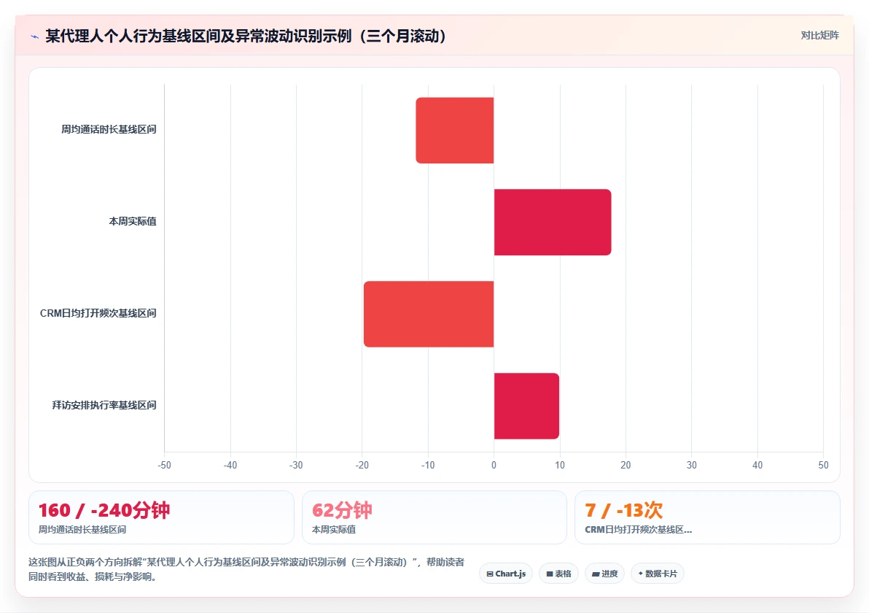Screen dimensions: 869x613
Task: Click the 62分钟 data card
Action: tap(434, 517)
